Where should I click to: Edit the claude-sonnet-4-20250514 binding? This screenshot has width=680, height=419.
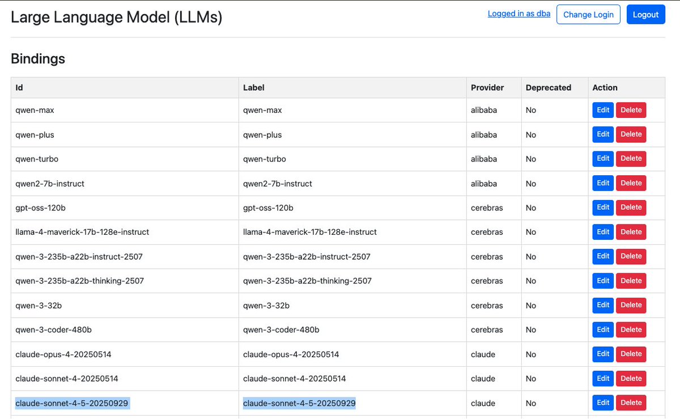603,378
